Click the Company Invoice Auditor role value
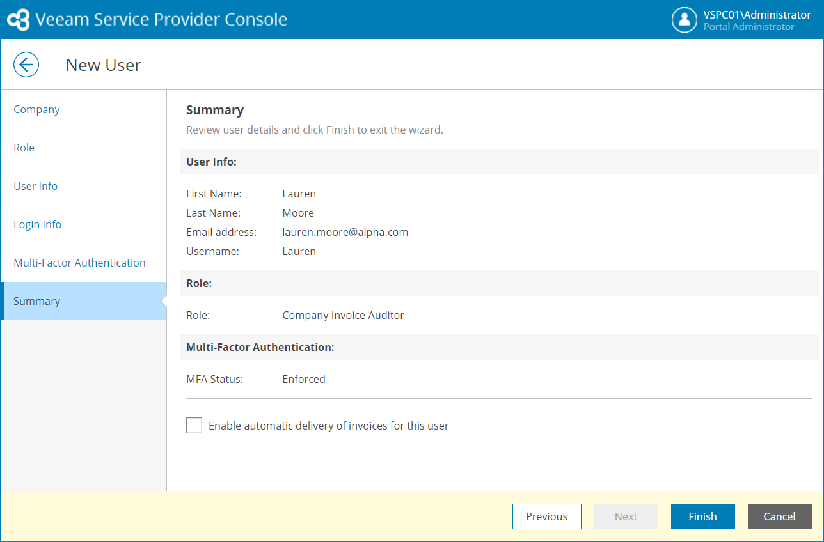 tap(343, 315)
